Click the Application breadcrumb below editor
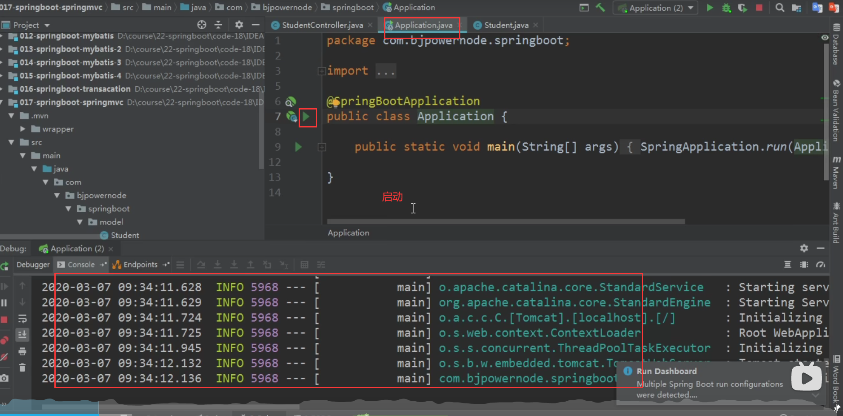This screenshot has height=416, width=843. [348, 232]
